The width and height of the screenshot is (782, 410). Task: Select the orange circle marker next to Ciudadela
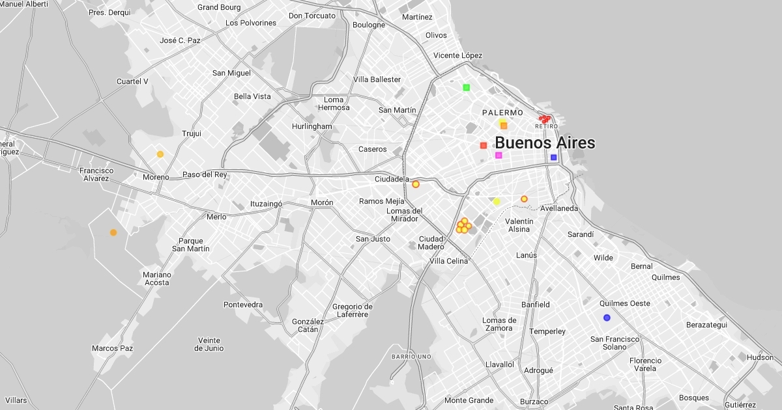point(416,184)
